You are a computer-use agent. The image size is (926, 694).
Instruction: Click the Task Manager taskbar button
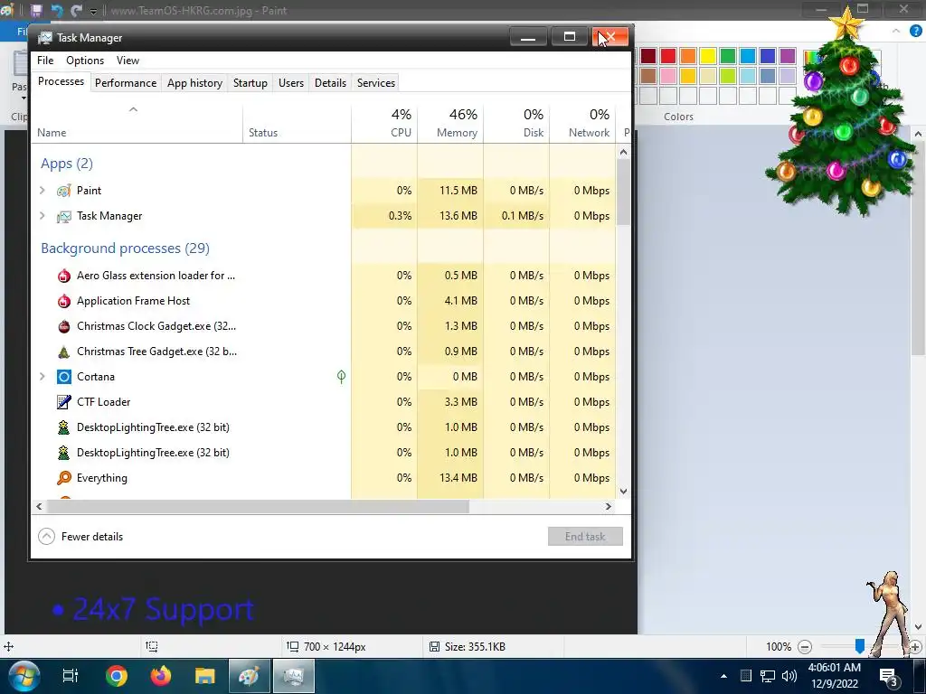coord(294,676)
